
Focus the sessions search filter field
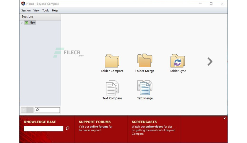[x=47, y=110]
